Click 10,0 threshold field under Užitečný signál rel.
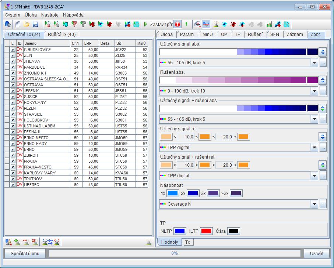Viewport: 334px width, 268px height. (x=186, y=137)
